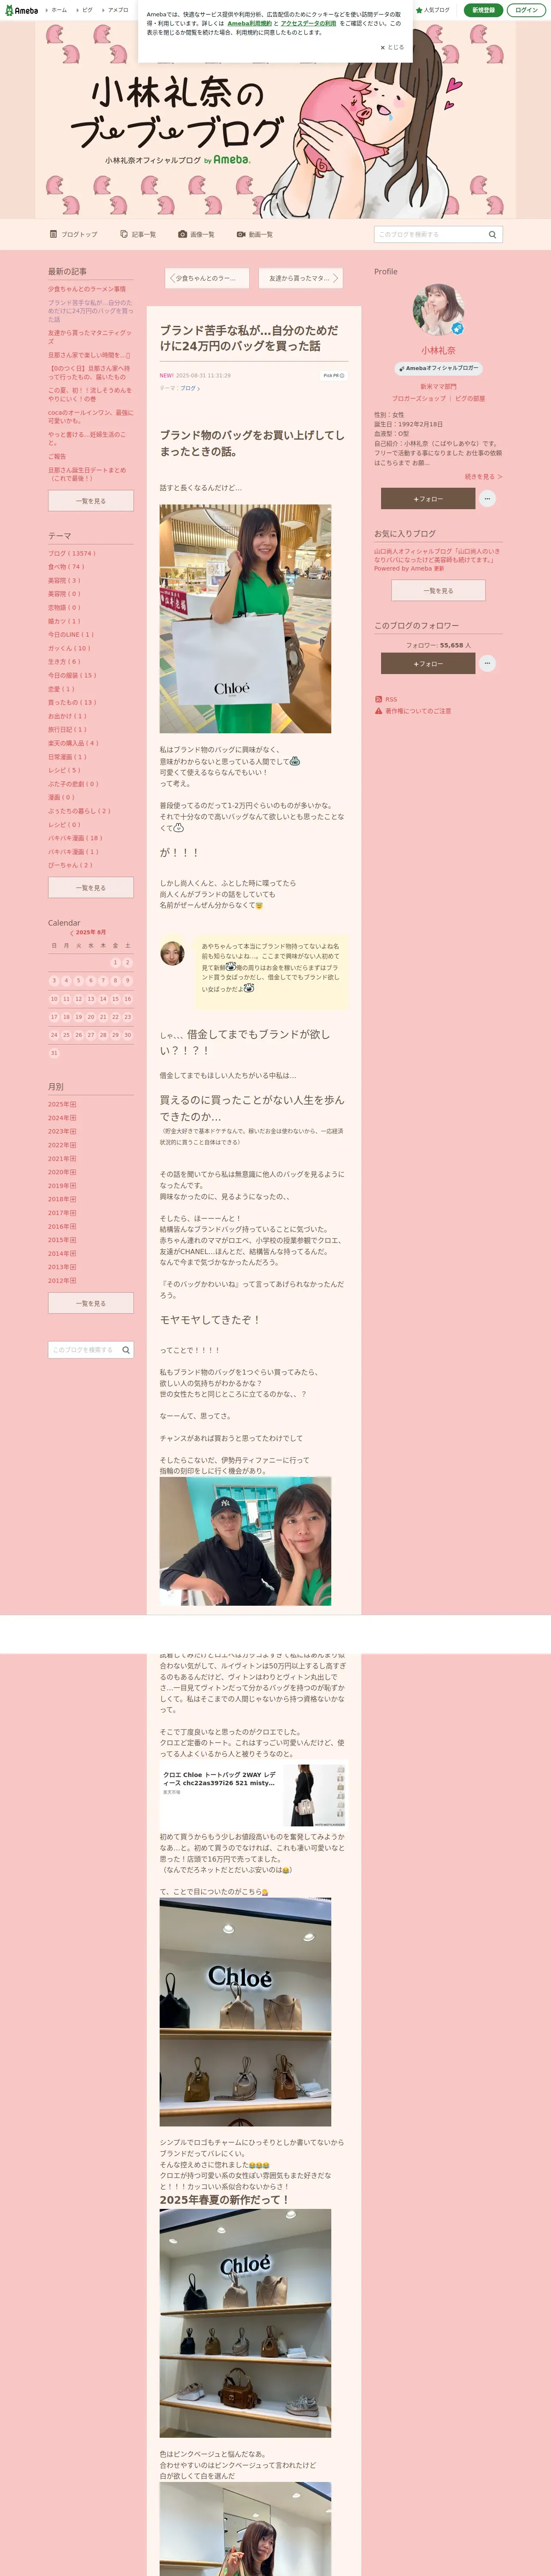Click the ログイン button
This screenshot has width=551, height=2576.
(526, 10)
